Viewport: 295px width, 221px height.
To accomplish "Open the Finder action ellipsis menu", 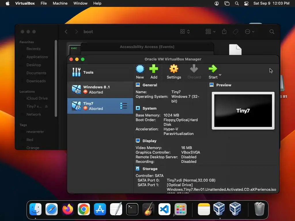I will [250, 32].
